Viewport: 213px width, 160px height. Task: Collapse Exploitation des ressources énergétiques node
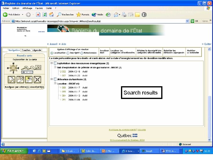click(51, 63)
